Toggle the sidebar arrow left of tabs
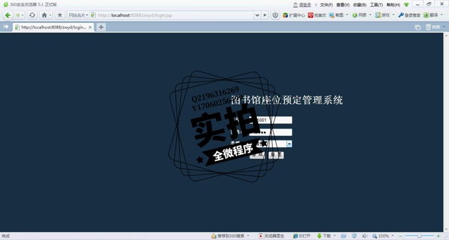The image size is (449, 240). (x=6, y=26)
